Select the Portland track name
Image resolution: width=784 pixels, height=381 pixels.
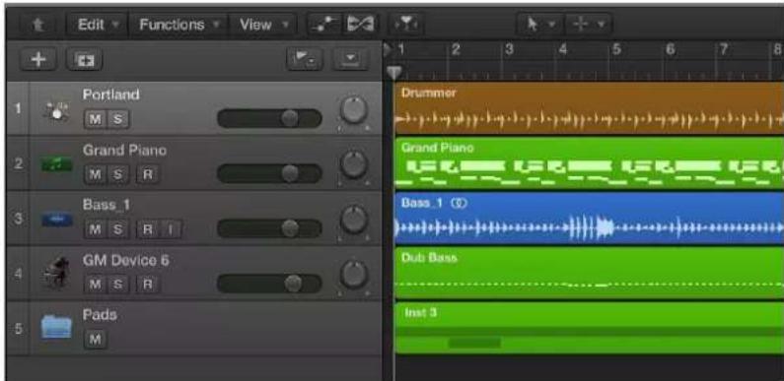(111, 95)
